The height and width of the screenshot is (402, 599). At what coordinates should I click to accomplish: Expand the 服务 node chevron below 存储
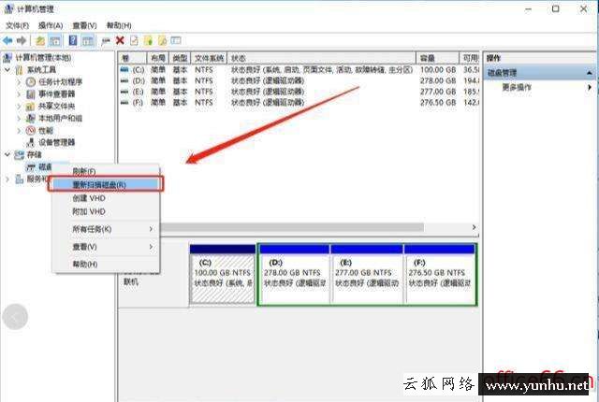(x=7, y=179)
